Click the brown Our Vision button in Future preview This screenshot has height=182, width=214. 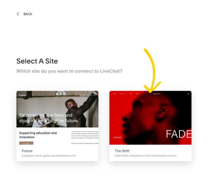pos(26,143)
